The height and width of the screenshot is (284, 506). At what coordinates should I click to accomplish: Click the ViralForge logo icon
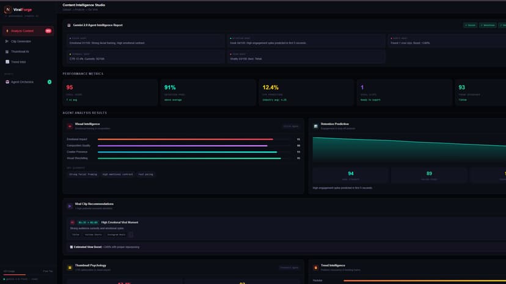[x=8, y=10]
